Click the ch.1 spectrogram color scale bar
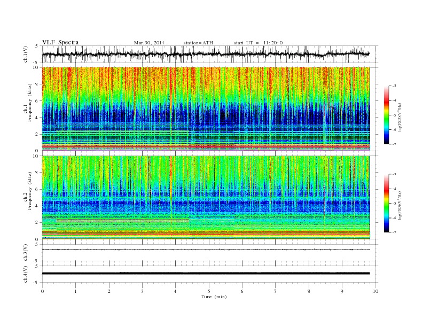 pos(386,115)
